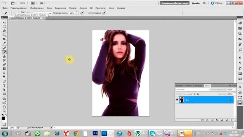Select the Clone Stamp tool
This screenshot has height=137, width=244.
[4, 56]
